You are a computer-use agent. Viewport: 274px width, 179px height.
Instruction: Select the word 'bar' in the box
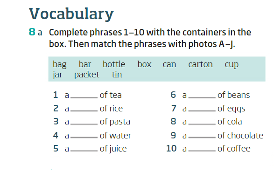point(85,64)
